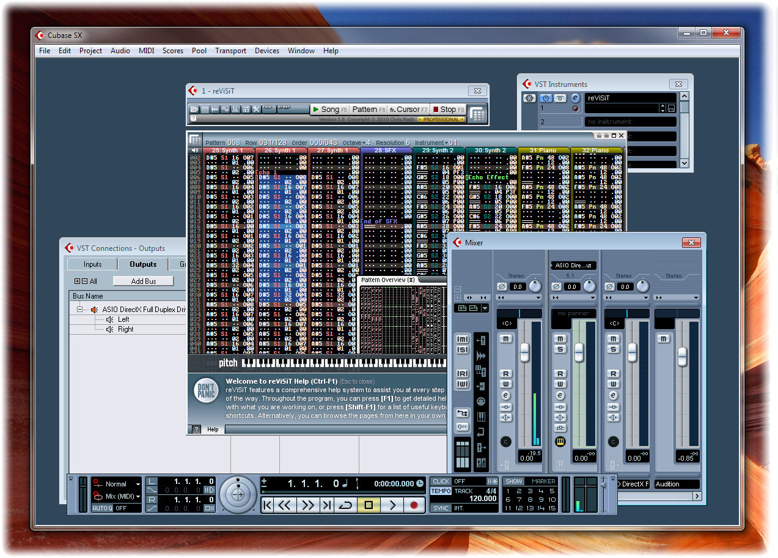Toggle the power button for reViSiT instrument
Viewport: 778px width, 558px height.
pyautogui.click(x=545, y=98)
